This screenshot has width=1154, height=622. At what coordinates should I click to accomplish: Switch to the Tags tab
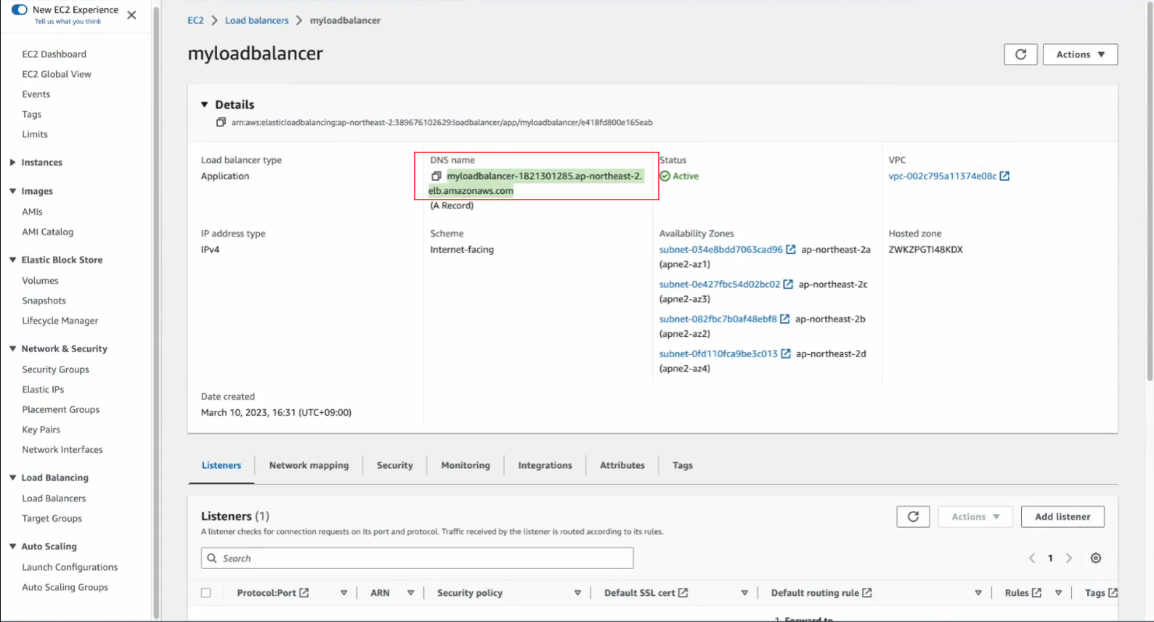click(682, 465)
